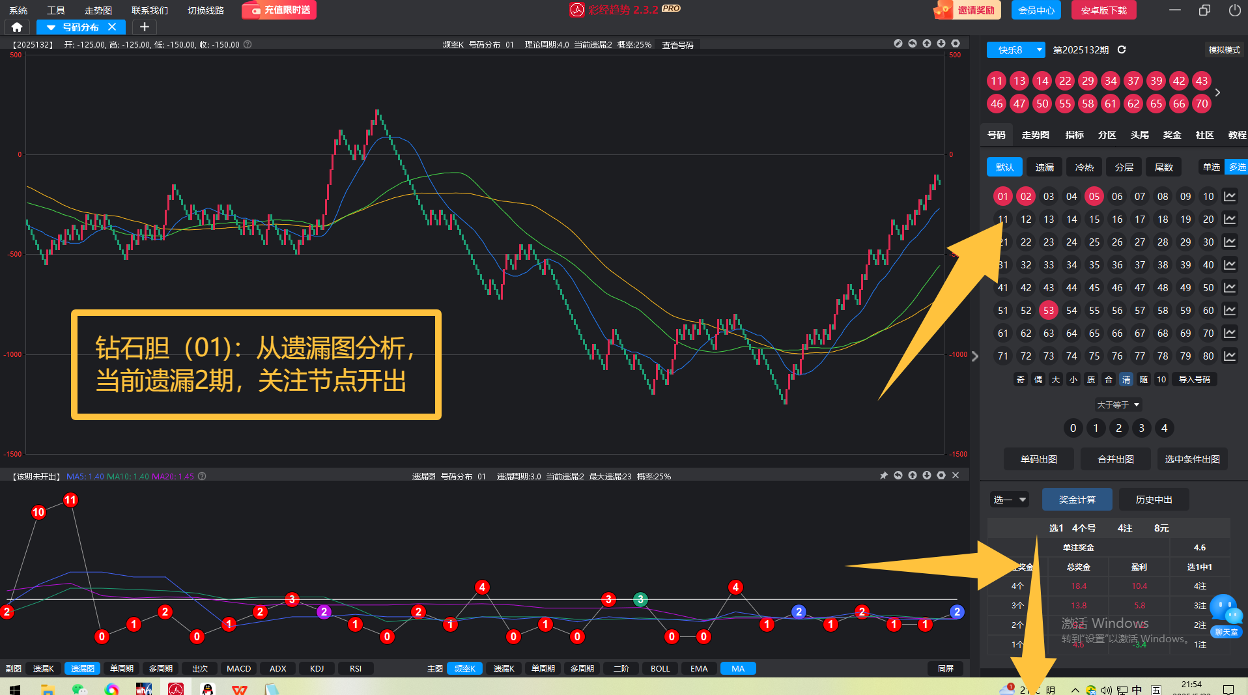The width and height of the screenshot is (1248, 695).
Task: Open the 走势图 menu
Action: pos(98,10)
